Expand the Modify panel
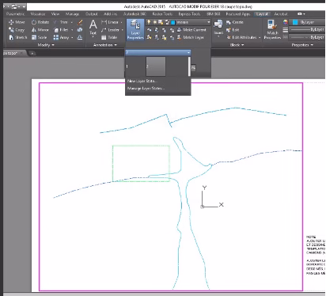 (46, 45)
